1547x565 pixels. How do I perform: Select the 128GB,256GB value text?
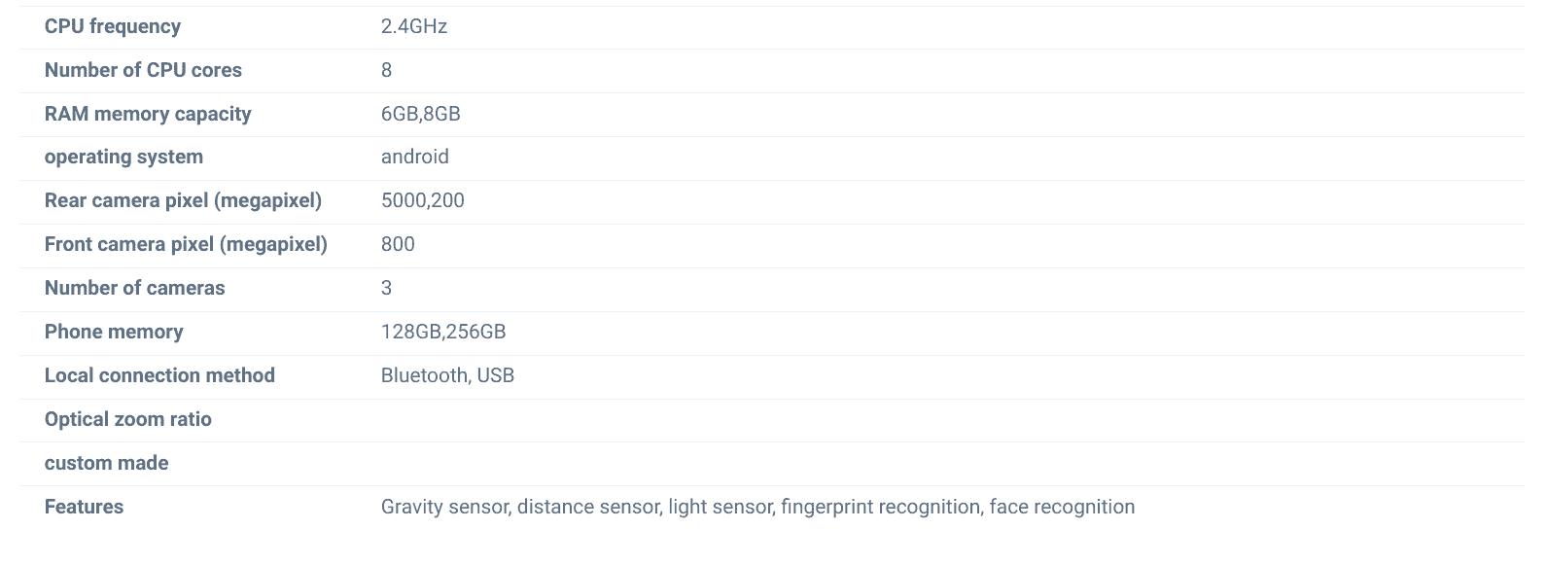(443, 332)
